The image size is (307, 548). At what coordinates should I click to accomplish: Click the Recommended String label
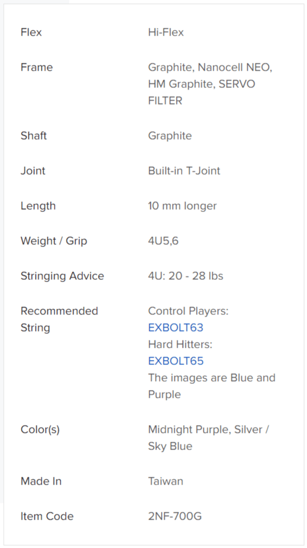click(59, 319)
